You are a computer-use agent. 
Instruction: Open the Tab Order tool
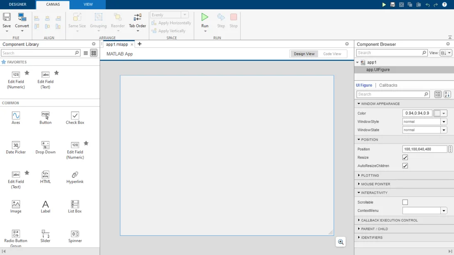coord(137,21)
